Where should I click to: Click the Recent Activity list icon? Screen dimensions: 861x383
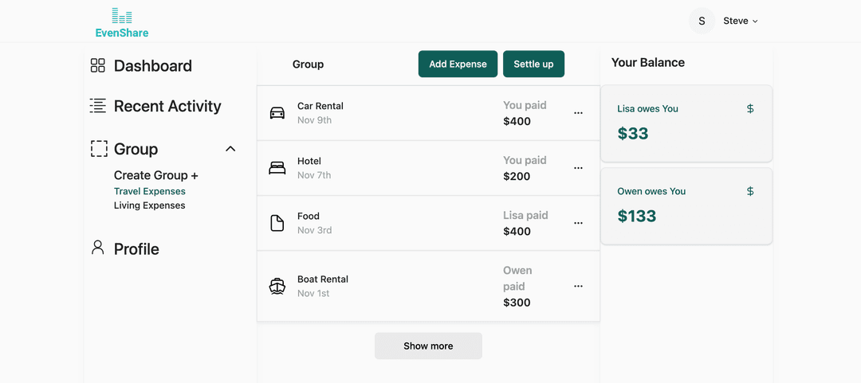98,106
